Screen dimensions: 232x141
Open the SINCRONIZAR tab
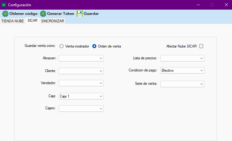53,21
